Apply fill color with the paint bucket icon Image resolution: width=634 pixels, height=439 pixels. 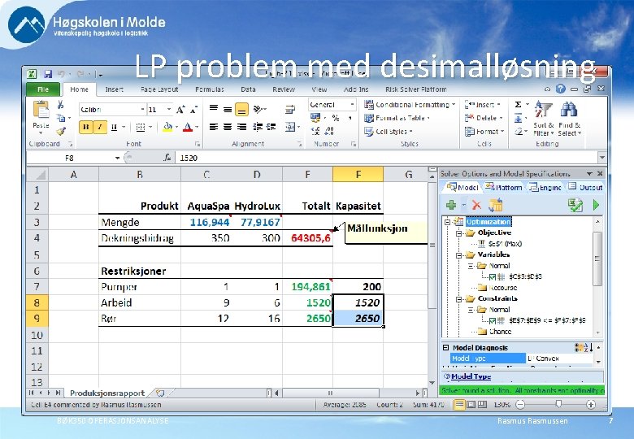(x=167, y=127)
